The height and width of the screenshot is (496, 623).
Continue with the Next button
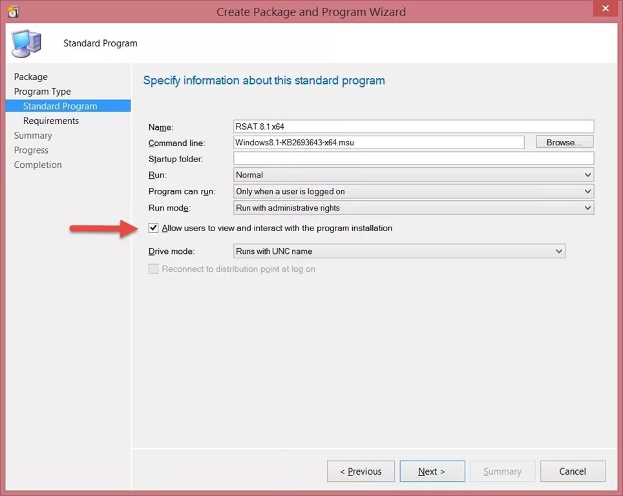[432, 471]
